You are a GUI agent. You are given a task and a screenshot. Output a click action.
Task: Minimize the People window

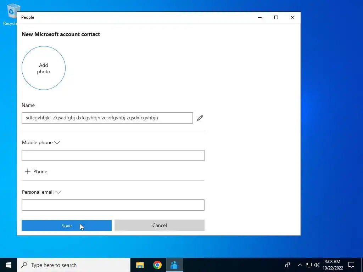click(260, 17)
